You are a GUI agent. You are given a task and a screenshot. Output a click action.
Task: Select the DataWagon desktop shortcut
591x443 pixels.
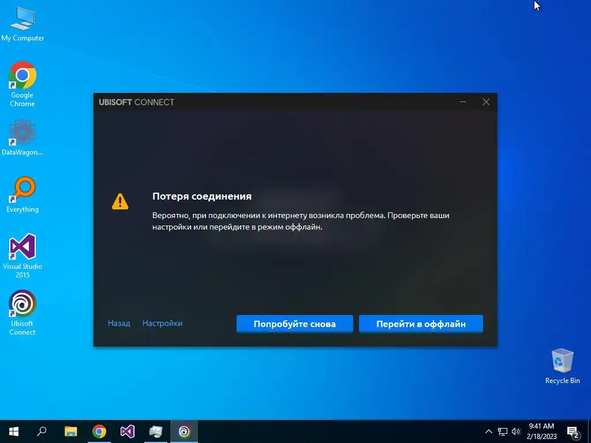23,138
